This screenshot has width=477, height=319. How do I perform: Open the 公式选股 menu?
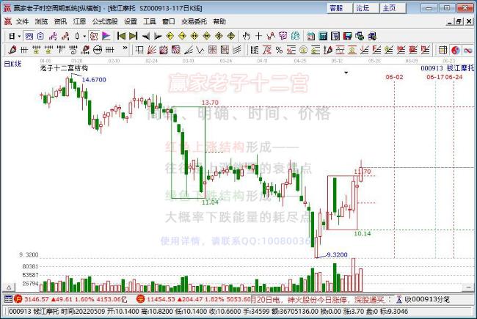(x=105, y=21)
